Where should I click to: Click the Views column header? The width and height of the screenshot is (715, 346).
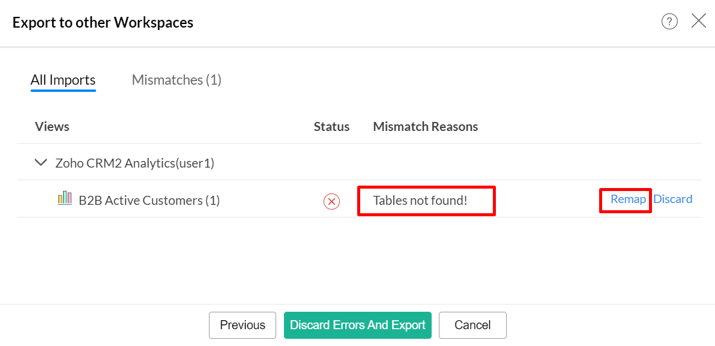point(52,127)
